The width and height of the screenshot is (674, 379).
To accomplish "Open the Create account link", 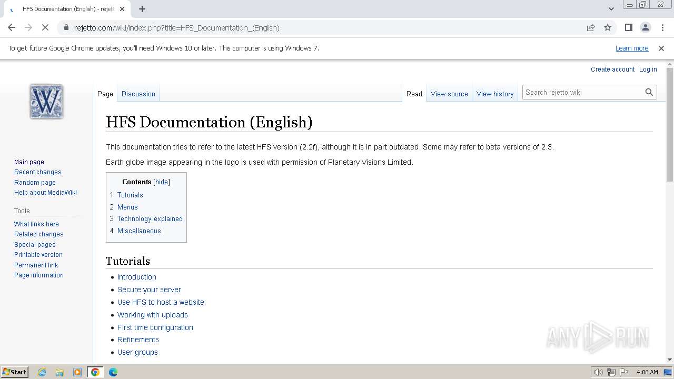I will point(612,69).
